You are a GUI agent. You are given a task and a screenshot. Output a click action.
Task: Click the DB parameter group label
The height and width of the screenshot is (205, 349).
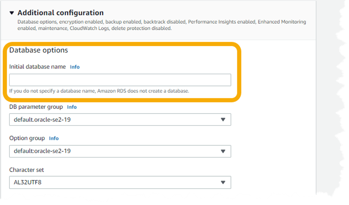(x=36, y=107)
